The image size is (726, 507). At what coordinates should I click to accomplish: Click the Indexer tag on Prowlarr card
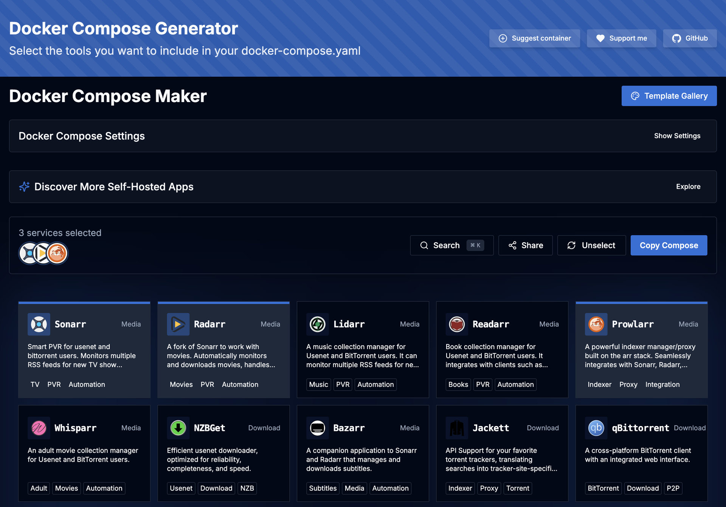[x=599, y=385]
